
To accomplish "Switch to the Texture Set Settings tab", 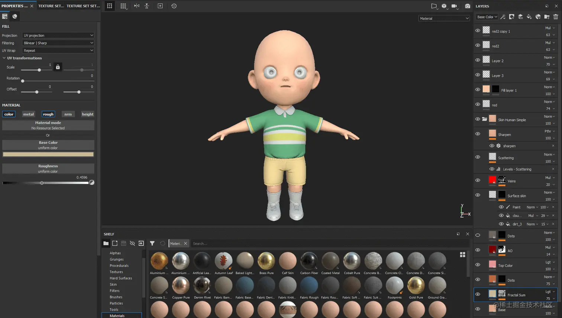I will coord(83,6).
